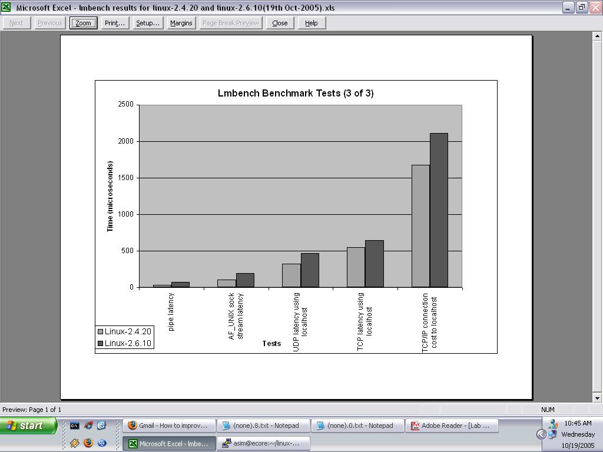The width and height of the screenshot is (603, 452).
Task: Click the light gray Linux-2.4.20 legend swatch
Action: tap(100, 331)
